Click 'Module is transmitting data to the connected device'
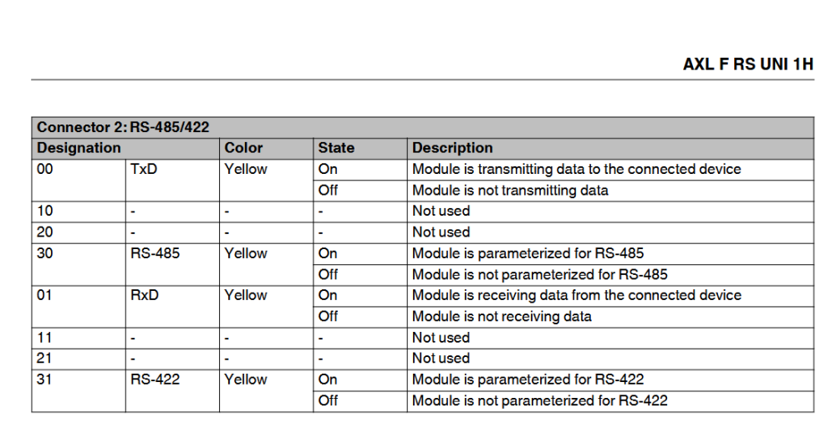836x423 pixels. coord(577,169)
